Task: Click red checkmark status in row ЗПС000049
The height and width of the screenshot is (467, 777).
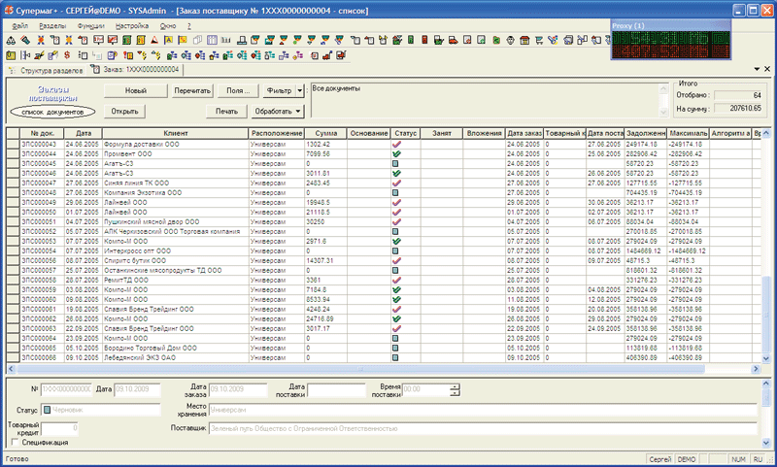Action: tap(395, 202)
